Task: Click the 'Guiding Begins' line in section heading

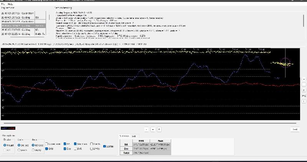Action: coord(74,13)
